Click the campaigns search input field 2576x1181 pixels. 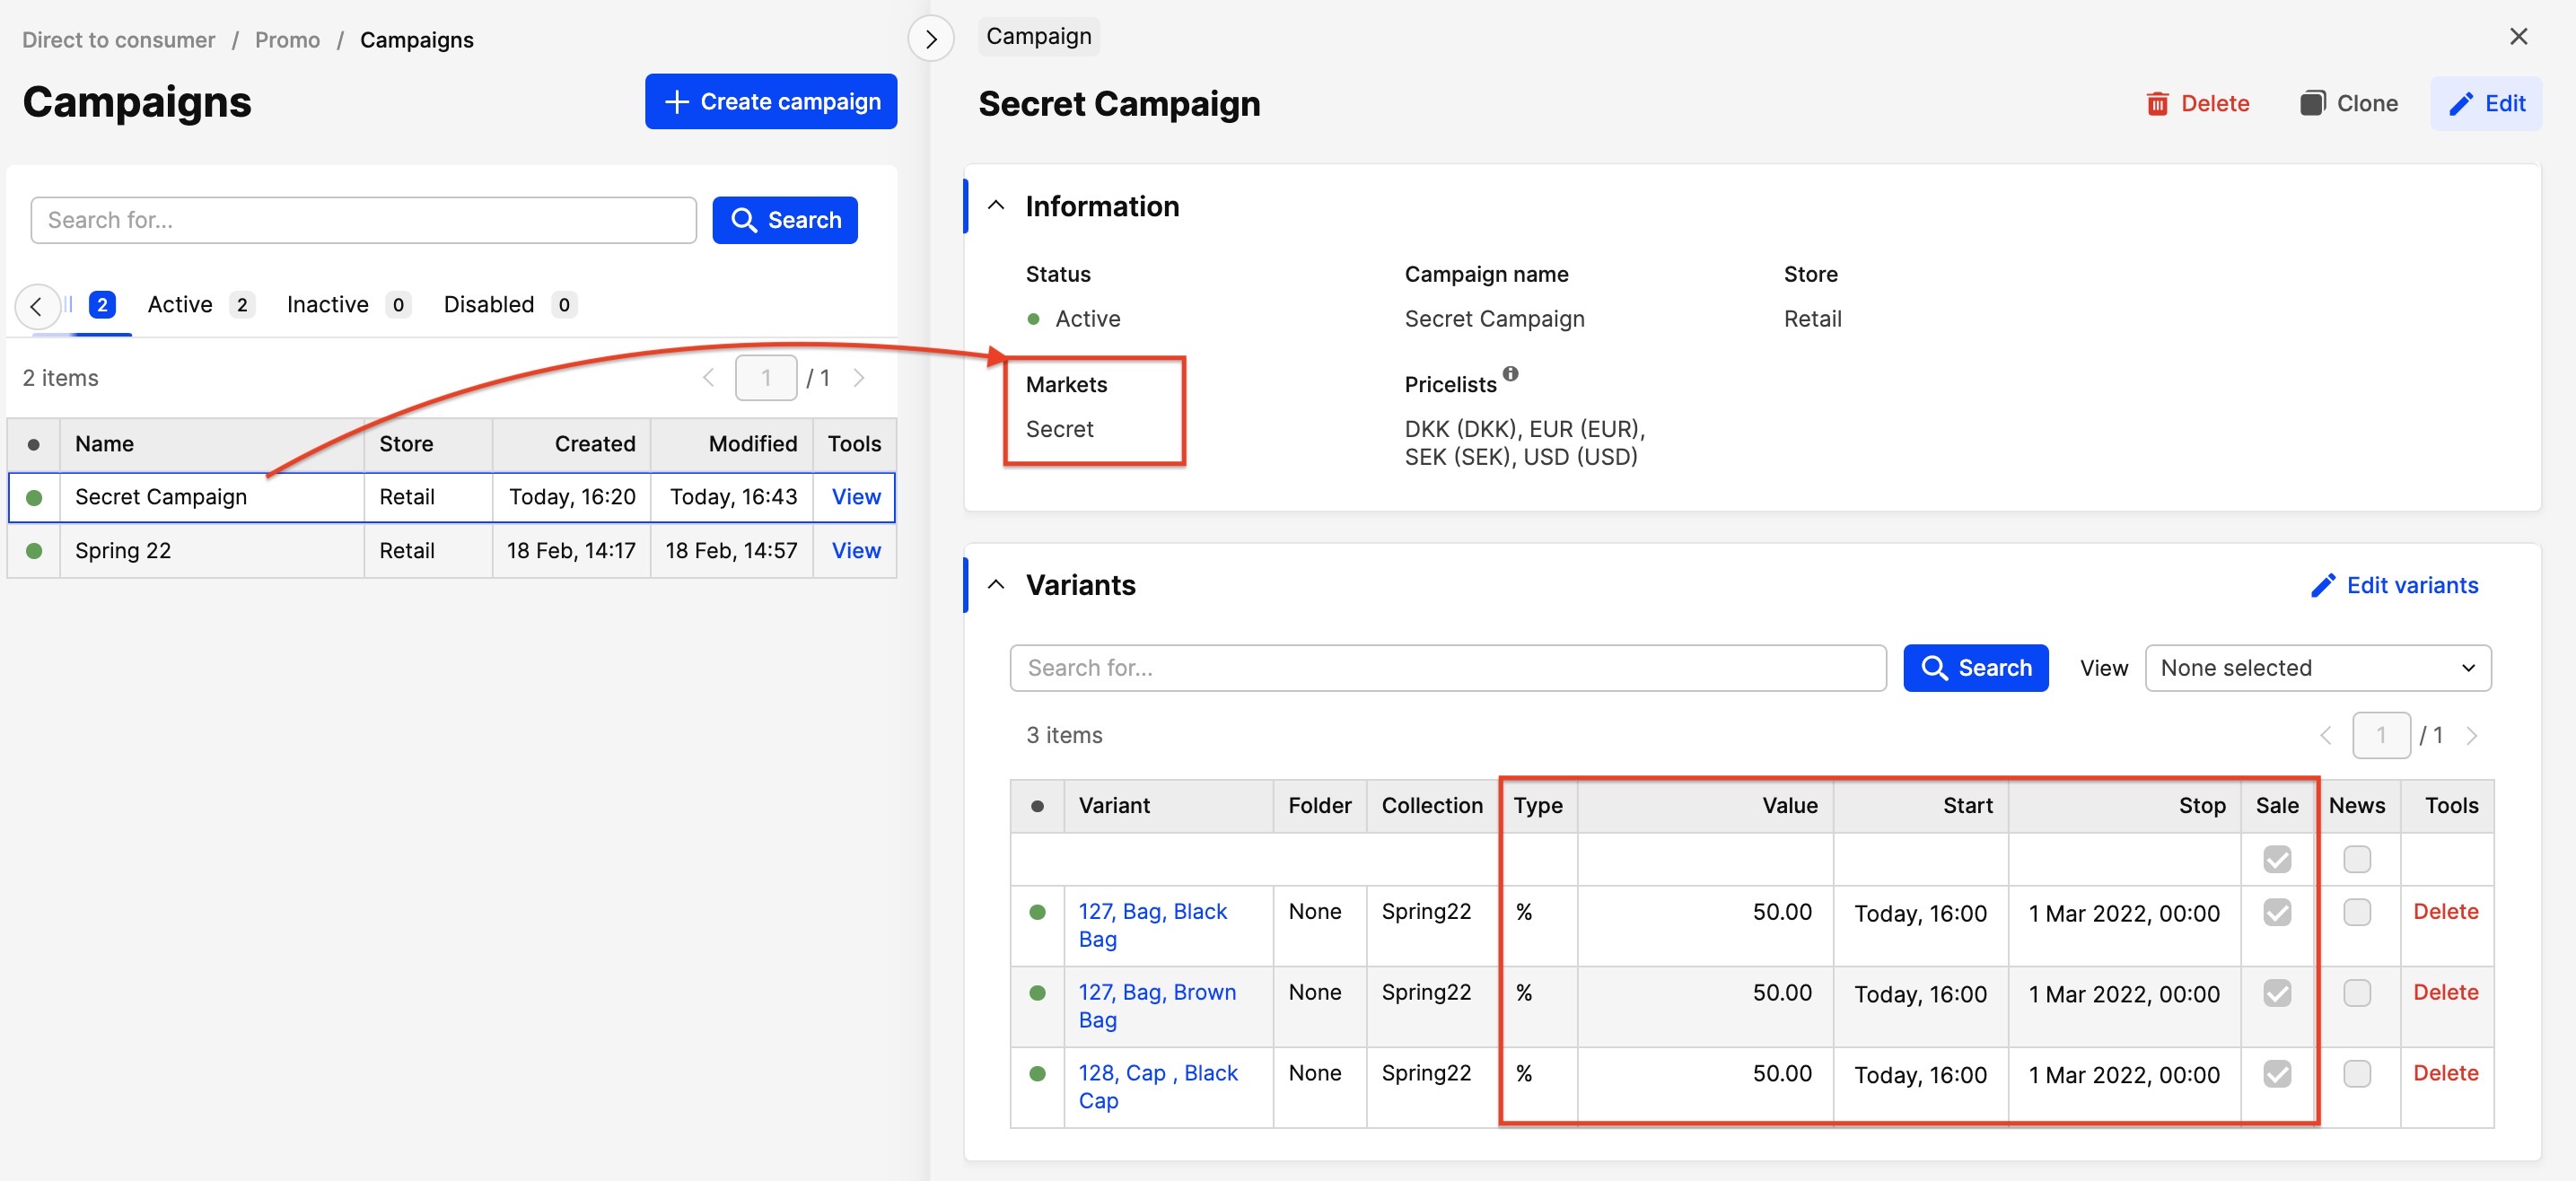tap(363, 220)
